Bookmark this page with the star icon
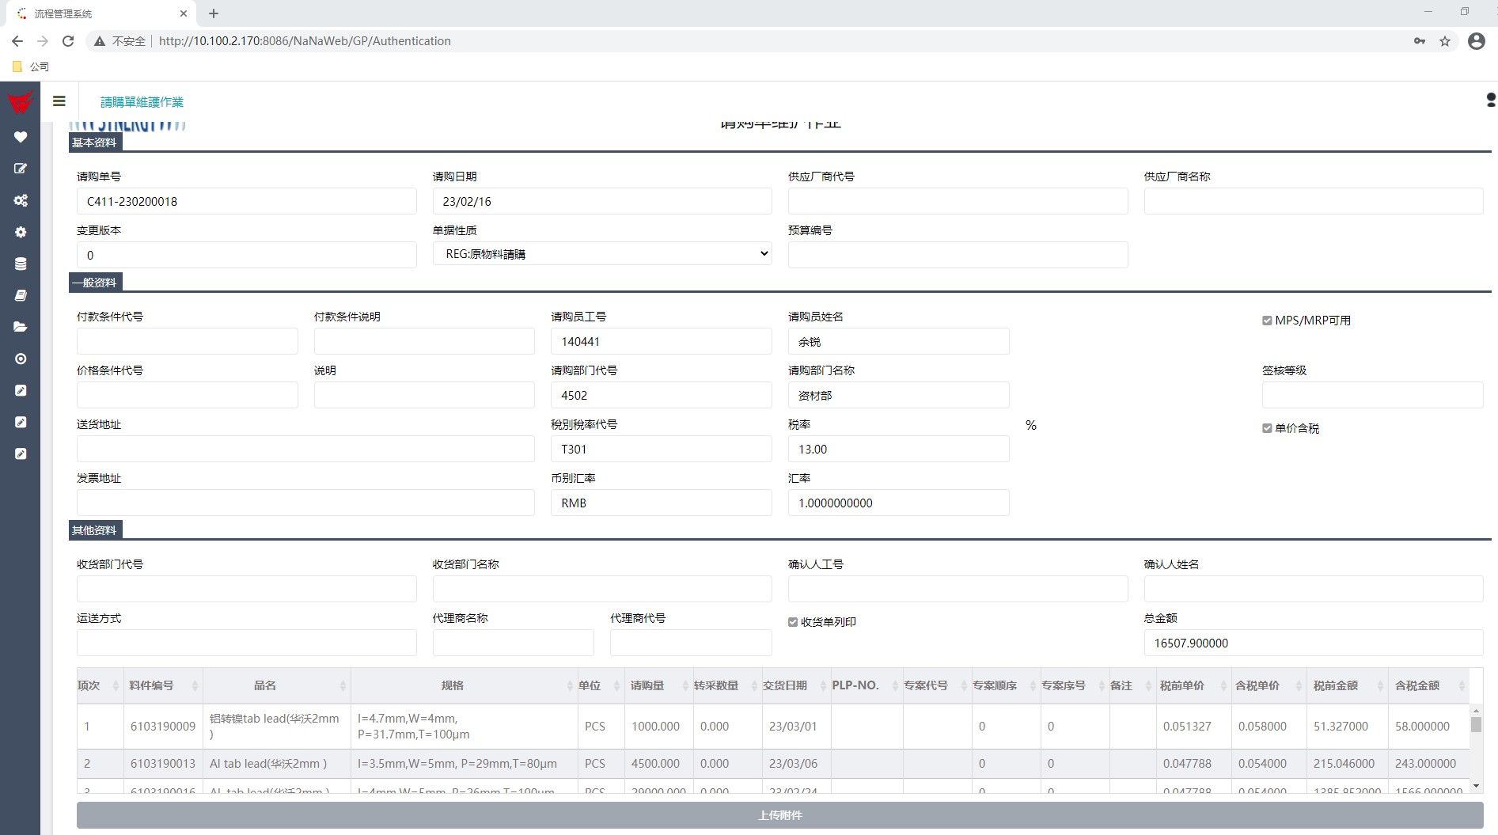 (x=1445, y=41)
